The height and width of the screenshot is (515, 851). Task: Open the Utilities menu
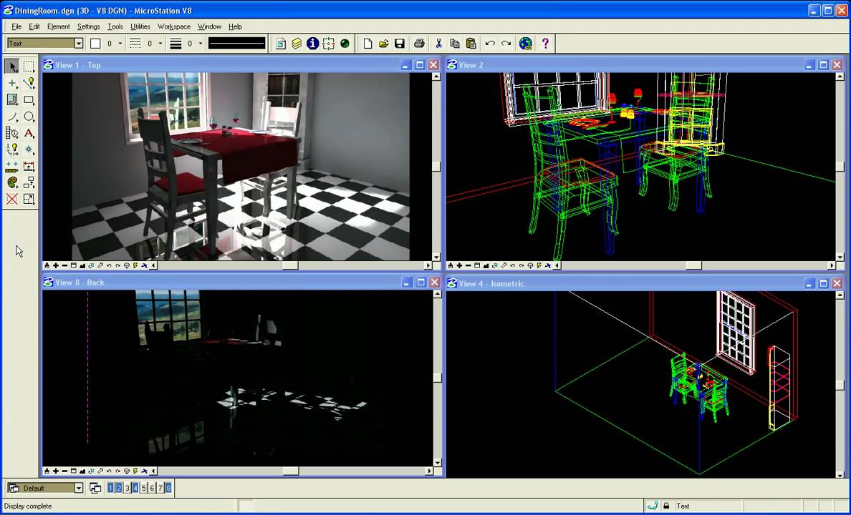click(140, 26)
